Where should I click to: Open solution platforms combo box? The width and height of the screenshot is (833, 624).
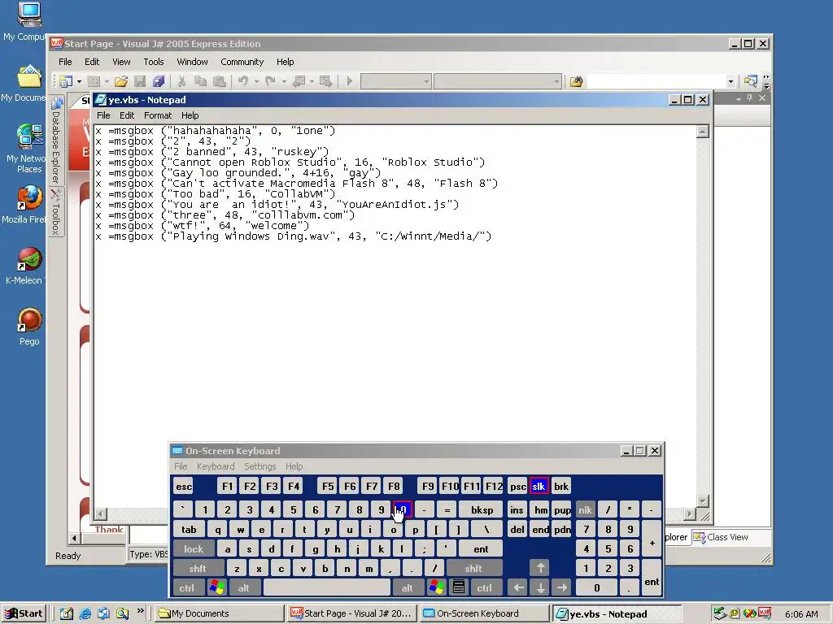(x=497, y=81)
